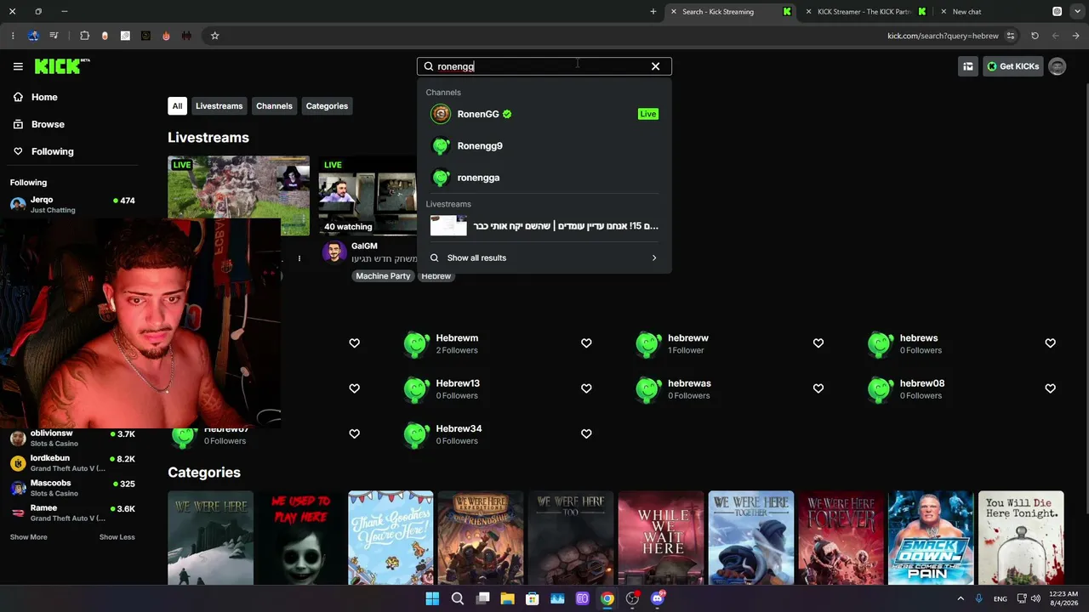The image size is (1089, 612).
Task: Open Ramee followed channel avatar
Action: coord(17,513)
